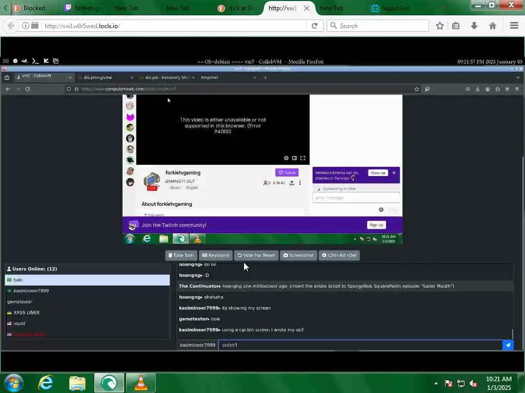
Task: Select user XRSS LINER in the users list
Action: tap(87, 313)
